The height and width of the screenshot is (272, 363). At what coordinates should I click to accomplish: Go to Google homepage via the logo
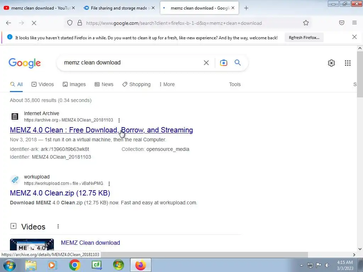pyautogui.click(x=25, y=63)
